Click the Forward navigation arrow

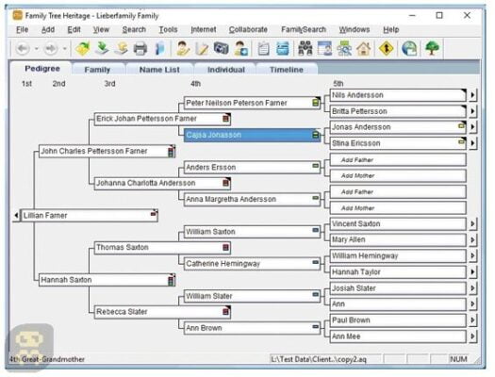coord(51,49)
